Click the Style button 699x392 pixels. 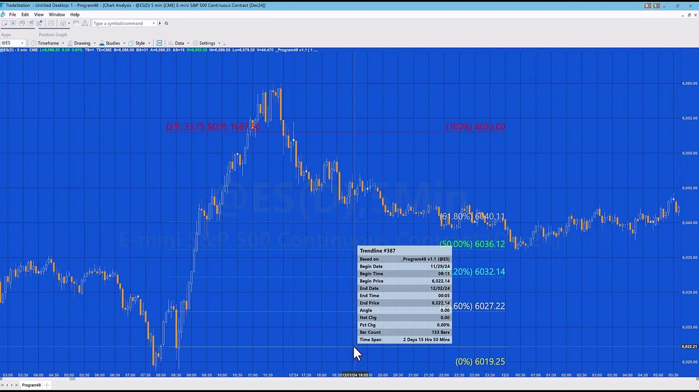click(137, 43)
